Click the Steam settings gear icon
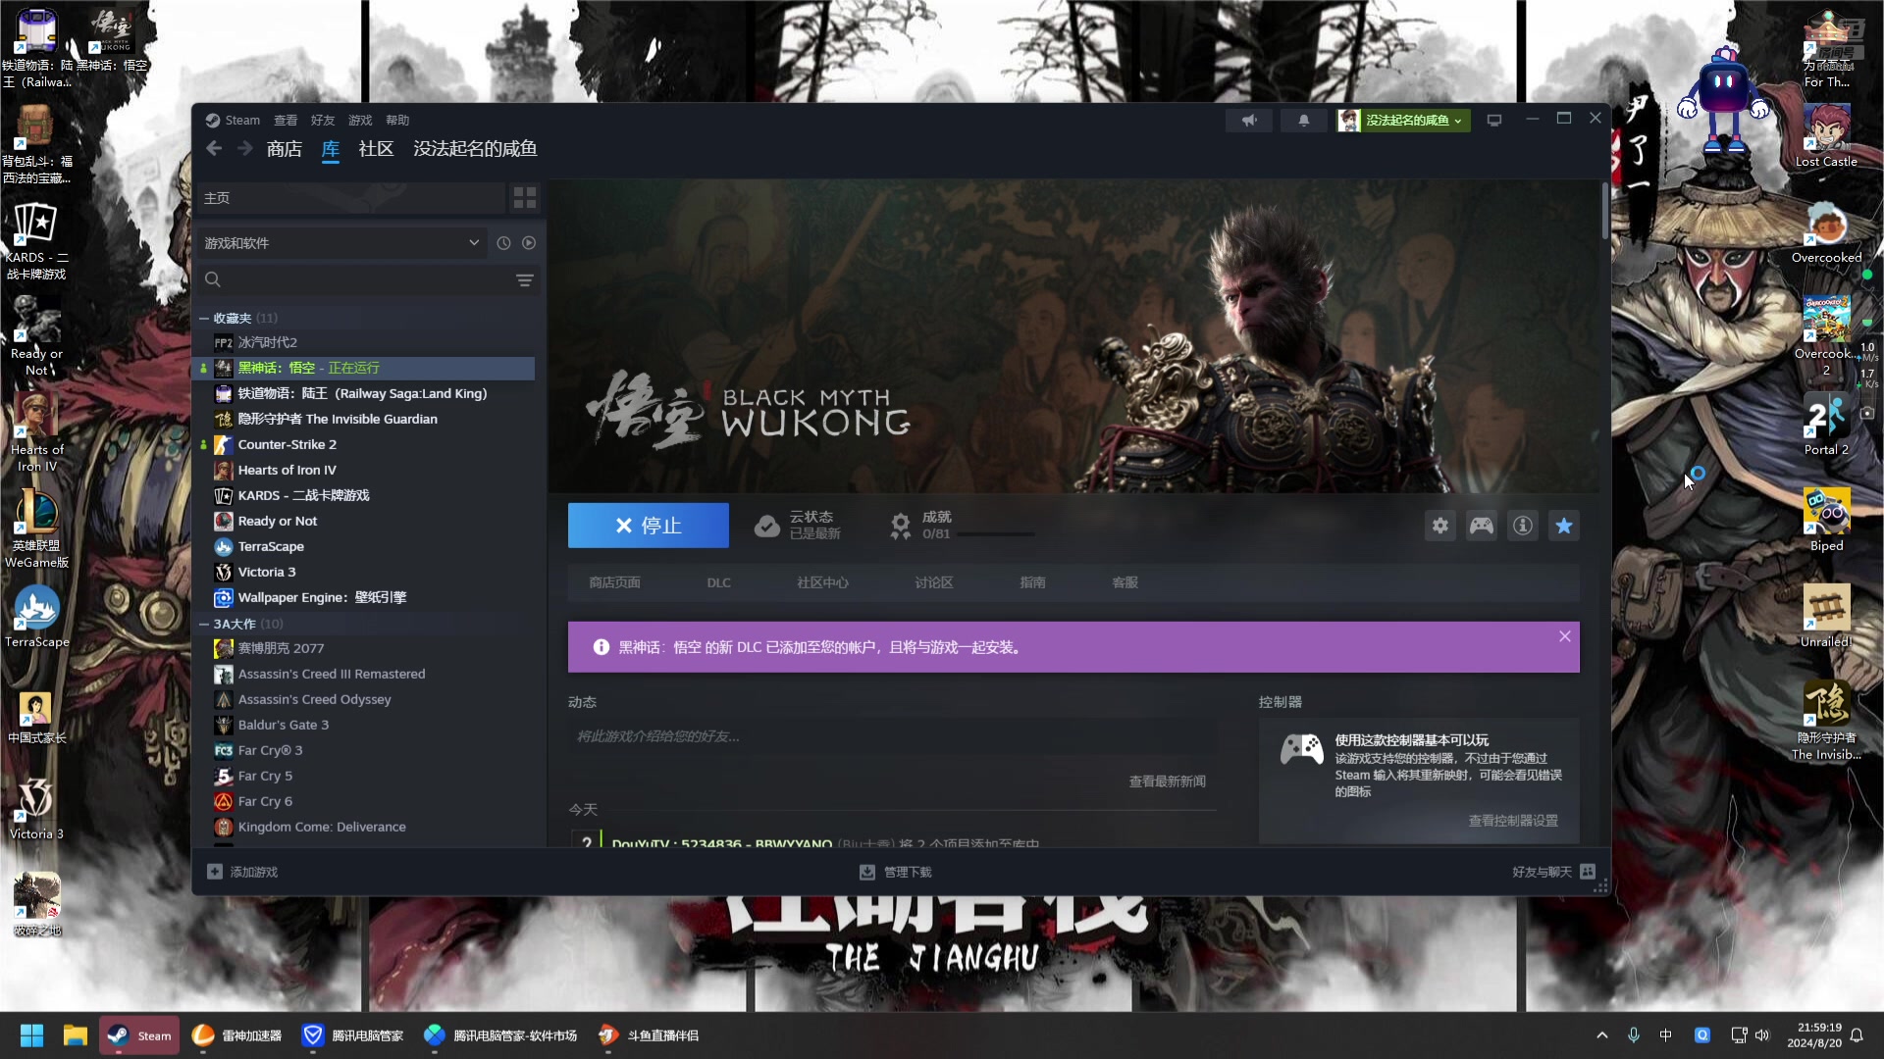Screen dimensions: 1884x1059 point(1439,525)
